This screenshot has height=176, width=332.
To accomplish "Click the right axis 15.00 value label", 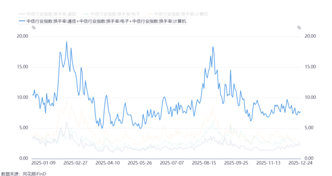I will point(310,67).
